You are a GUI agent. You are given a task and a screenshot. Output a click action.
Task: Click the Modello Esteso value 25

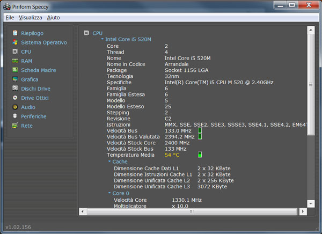pyautogui.click(x=168, y=106)
